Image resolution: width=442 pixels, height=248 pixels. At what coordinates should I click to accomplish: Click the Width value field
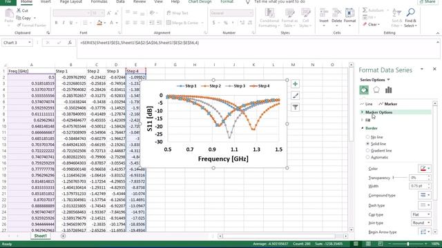[x=419, y=186]
